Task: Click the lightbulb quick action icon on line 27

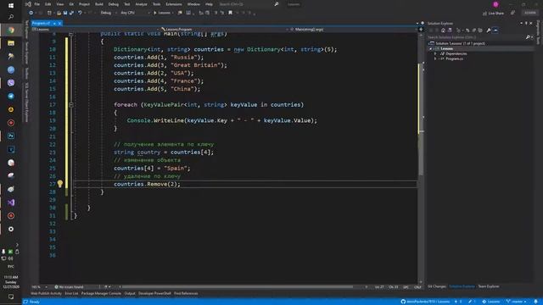Action: [60, 184]
